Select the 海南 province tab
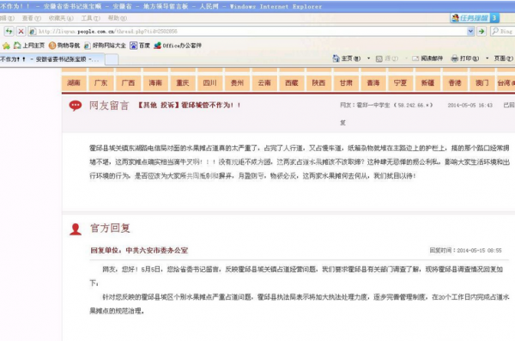Viewport: 515px width, 341px height. pyautogui.click(x=155, y=82)
